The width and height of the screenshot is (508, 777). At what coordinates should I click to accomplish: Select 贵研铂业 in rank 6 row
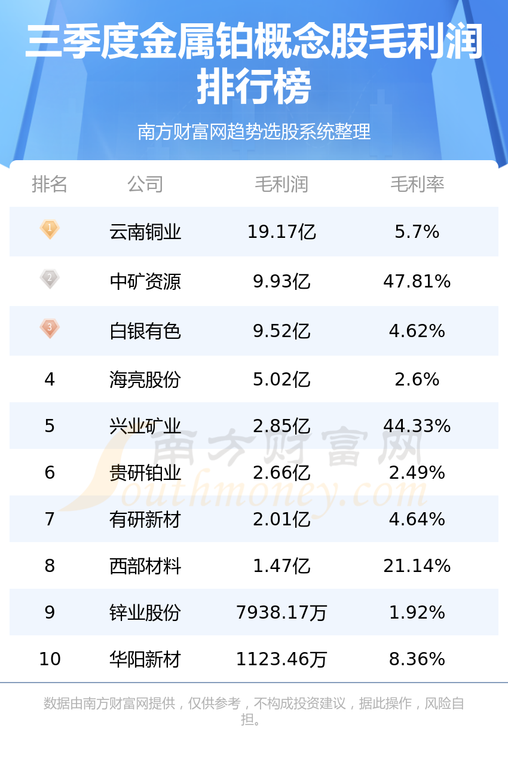pos(145,473)
